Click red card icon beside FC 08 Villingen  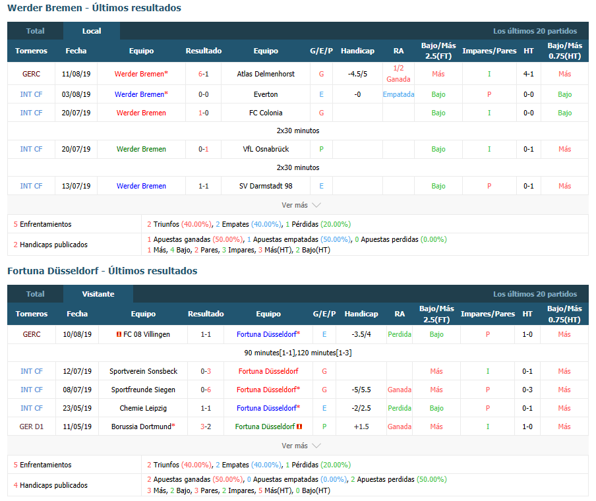click(119, 334)
